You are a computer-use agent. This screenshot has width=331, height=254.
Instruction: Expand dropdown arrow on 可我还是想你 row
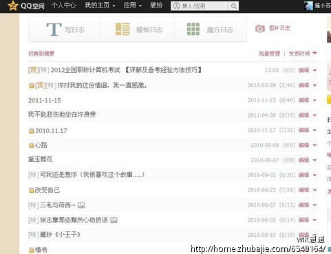pos(314,175)
